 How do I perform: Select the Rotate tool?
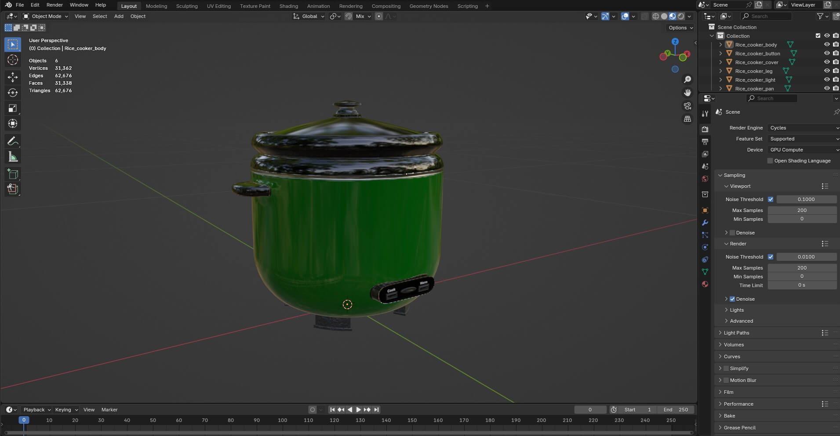pos(13,93)
